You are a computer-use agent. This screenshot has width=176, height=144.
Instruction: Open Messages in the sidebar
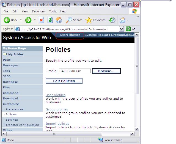pyautogui.click(x=22, y=65)
